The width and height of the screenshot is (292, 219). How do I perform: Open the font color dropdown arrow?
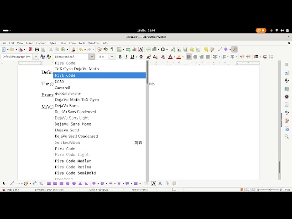coord(174,57)
